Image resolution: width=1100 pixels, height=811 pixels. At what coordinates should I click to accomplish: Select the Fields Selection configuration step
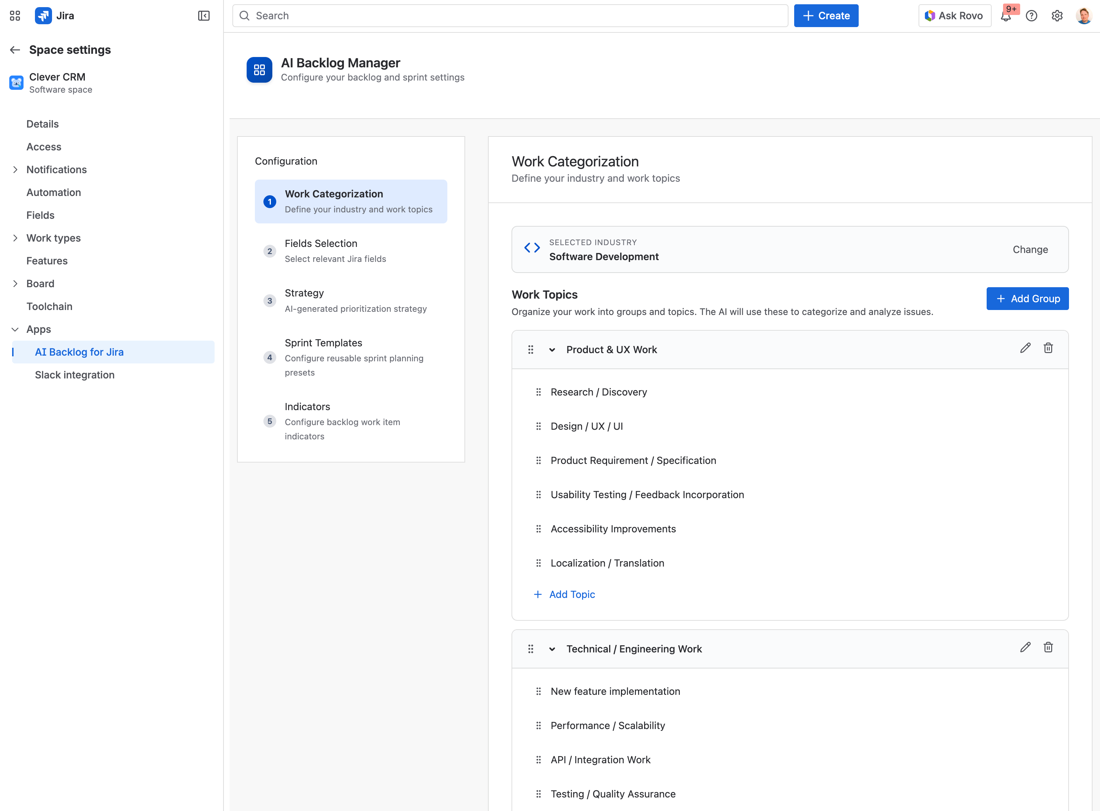pos(351,251)
